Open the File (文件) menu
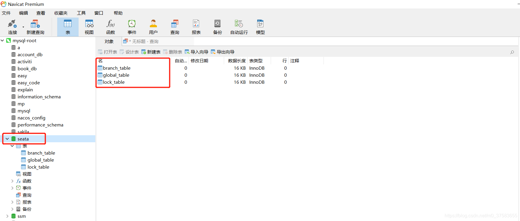The image size is (520, 221). coord(6,13)
